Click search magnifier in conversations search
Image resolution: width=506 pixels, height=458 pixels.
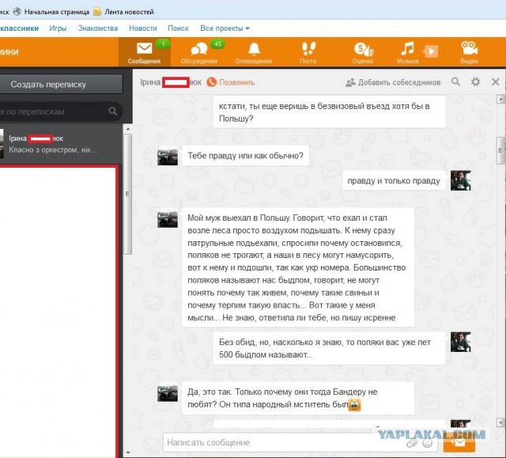113,112
